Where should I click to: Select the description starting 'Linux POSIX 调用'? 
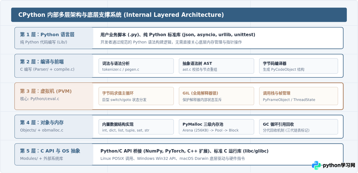(173, 158)
